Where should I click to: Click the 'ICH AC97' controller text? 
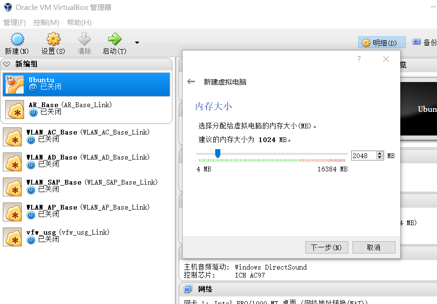pyautogui.click(x=250, y=275)
